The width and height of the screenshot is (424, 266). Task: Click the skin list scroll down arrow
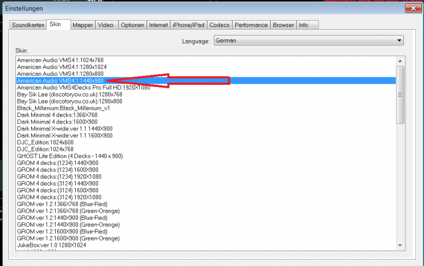pyautogui.click(x=400, y=245)
